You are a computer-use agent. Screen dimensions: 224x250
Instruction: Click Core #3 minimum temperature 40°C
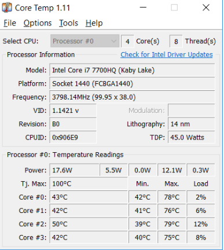[x=142, y=237]
